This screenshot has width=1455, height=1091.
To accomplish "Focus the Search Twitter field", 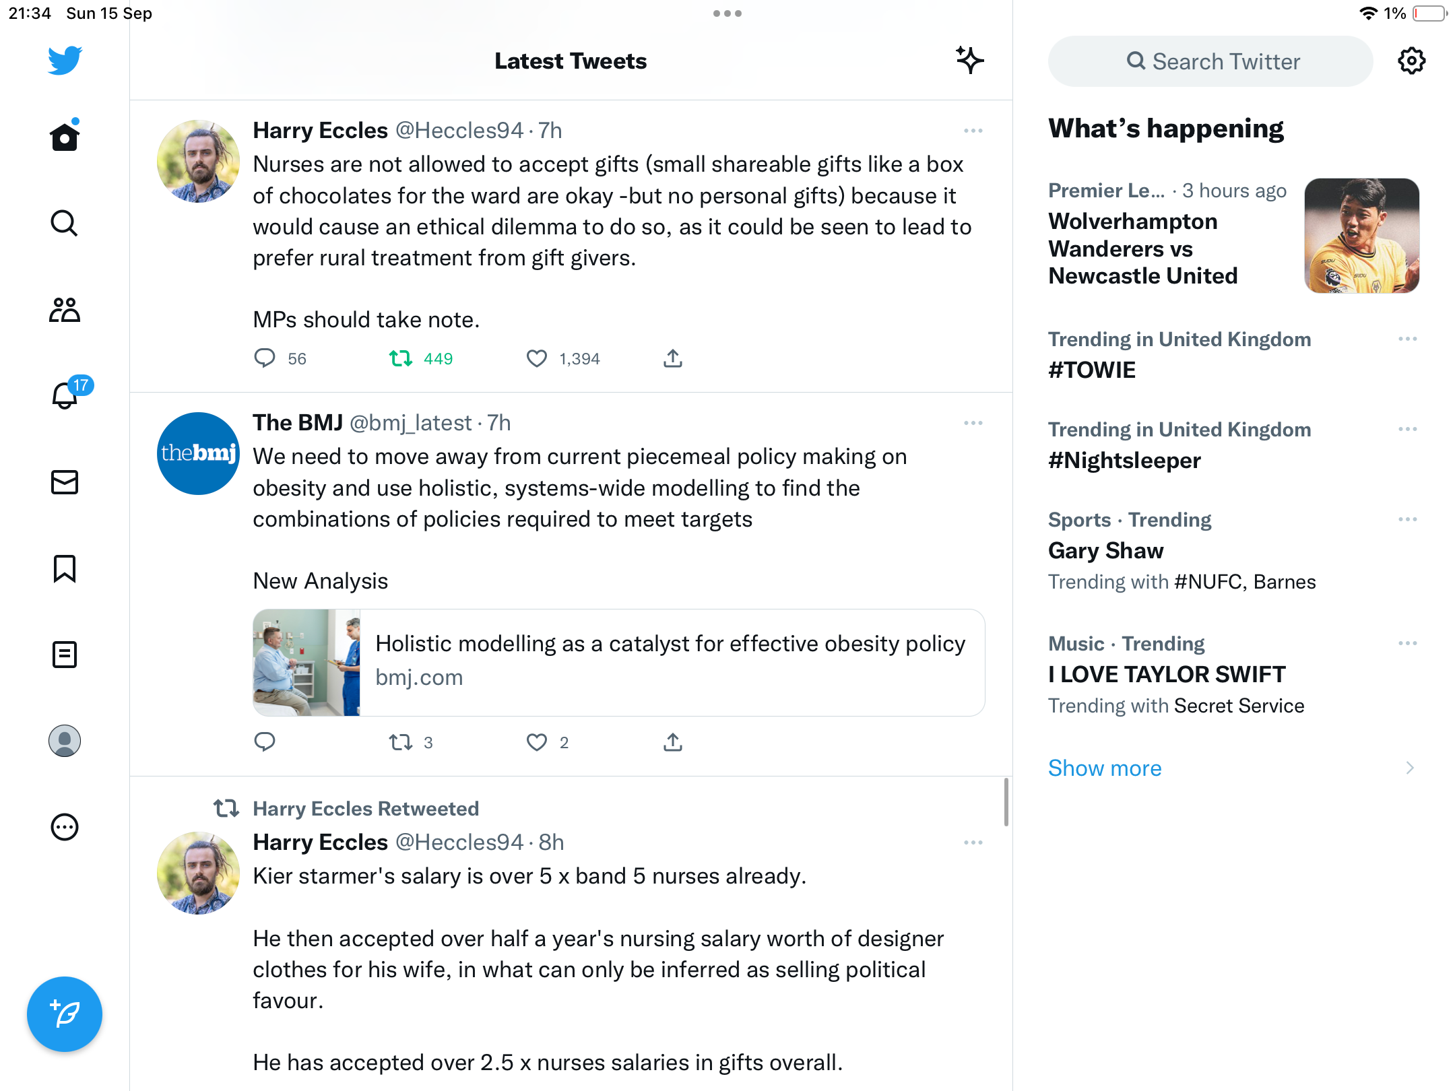I will 1210,61.
